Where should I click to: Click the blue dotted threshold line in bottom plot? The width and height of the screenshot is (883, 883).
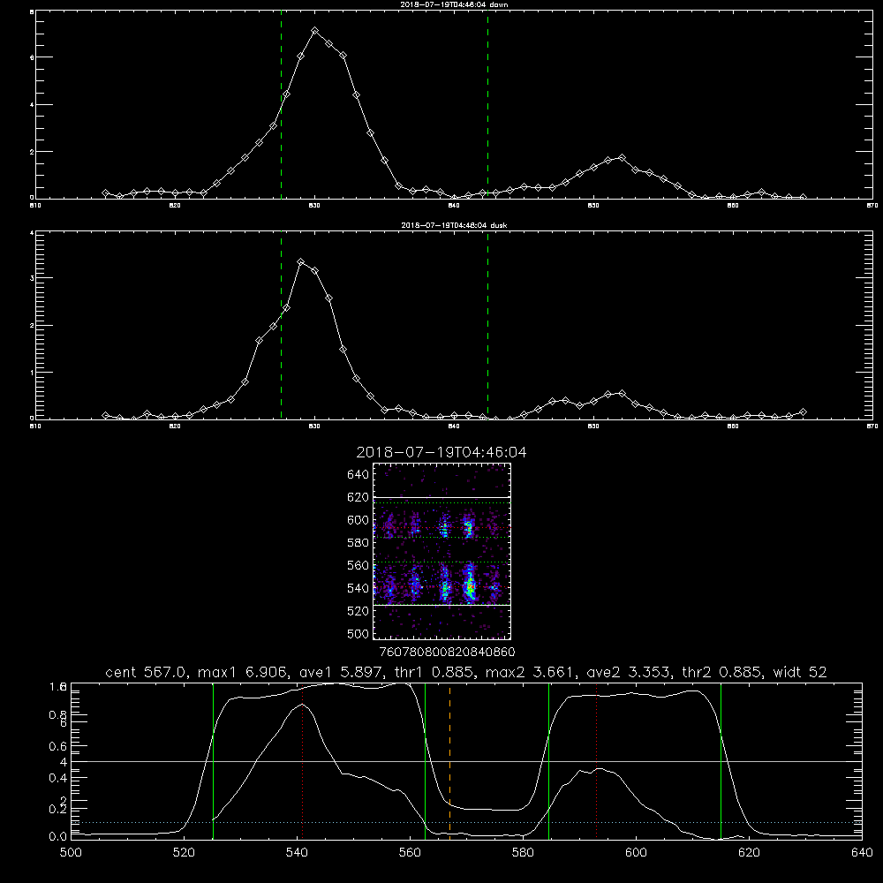point(466,823)
